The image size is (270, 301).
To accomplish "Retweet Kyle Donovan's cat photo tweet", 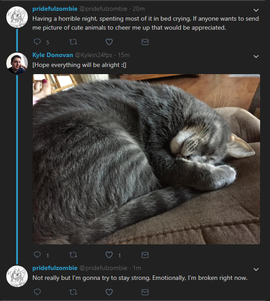I will tap(73, 255).
